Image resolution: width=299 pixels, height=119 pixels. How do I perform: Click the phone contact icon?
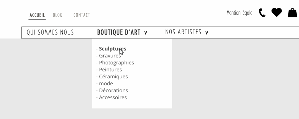[x=262, y=13]
